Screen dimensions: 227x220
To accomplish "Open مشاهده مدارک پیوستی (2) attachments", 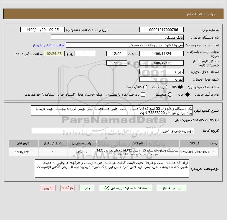I will 126,188.
